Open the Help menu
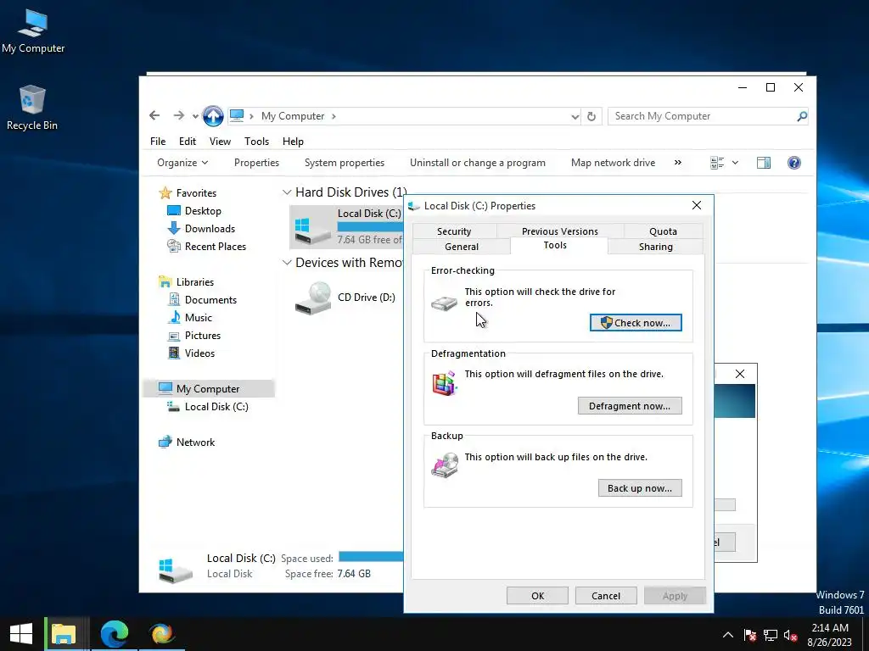The width and height of the screenshot is (869, 651). coord(293,142)
